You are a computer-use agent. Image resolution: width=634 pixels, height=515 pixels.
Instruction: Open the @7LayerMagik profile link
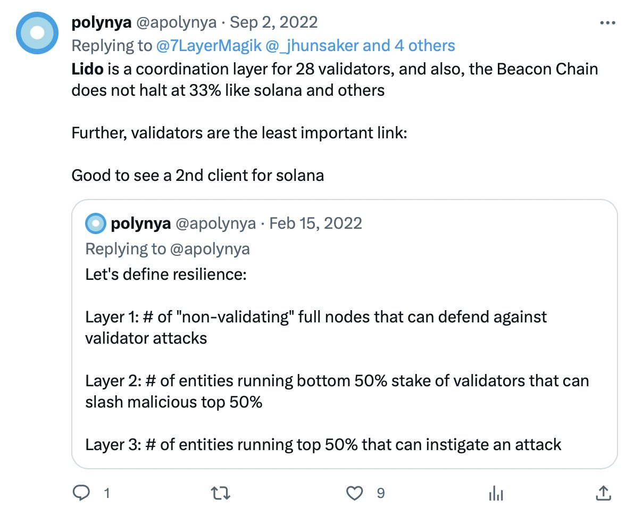click(x=208, y=46)
